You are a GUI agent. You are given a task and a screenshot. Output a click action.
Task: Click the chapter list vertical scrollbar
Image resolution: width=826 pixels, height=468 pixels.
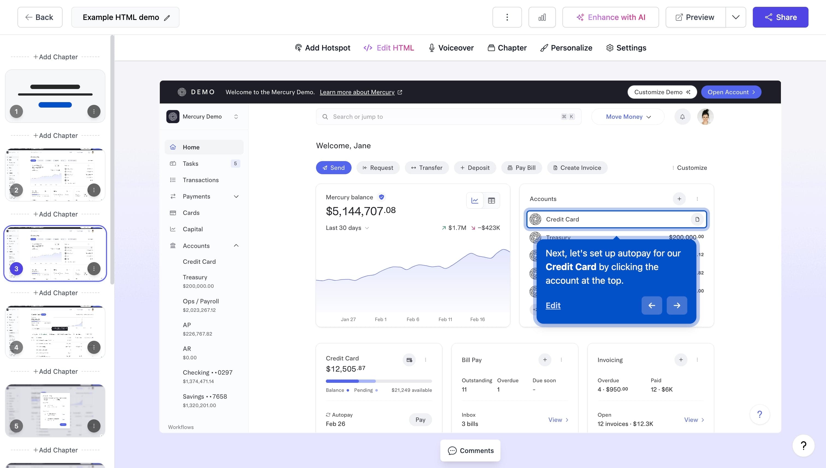point(112,160)
